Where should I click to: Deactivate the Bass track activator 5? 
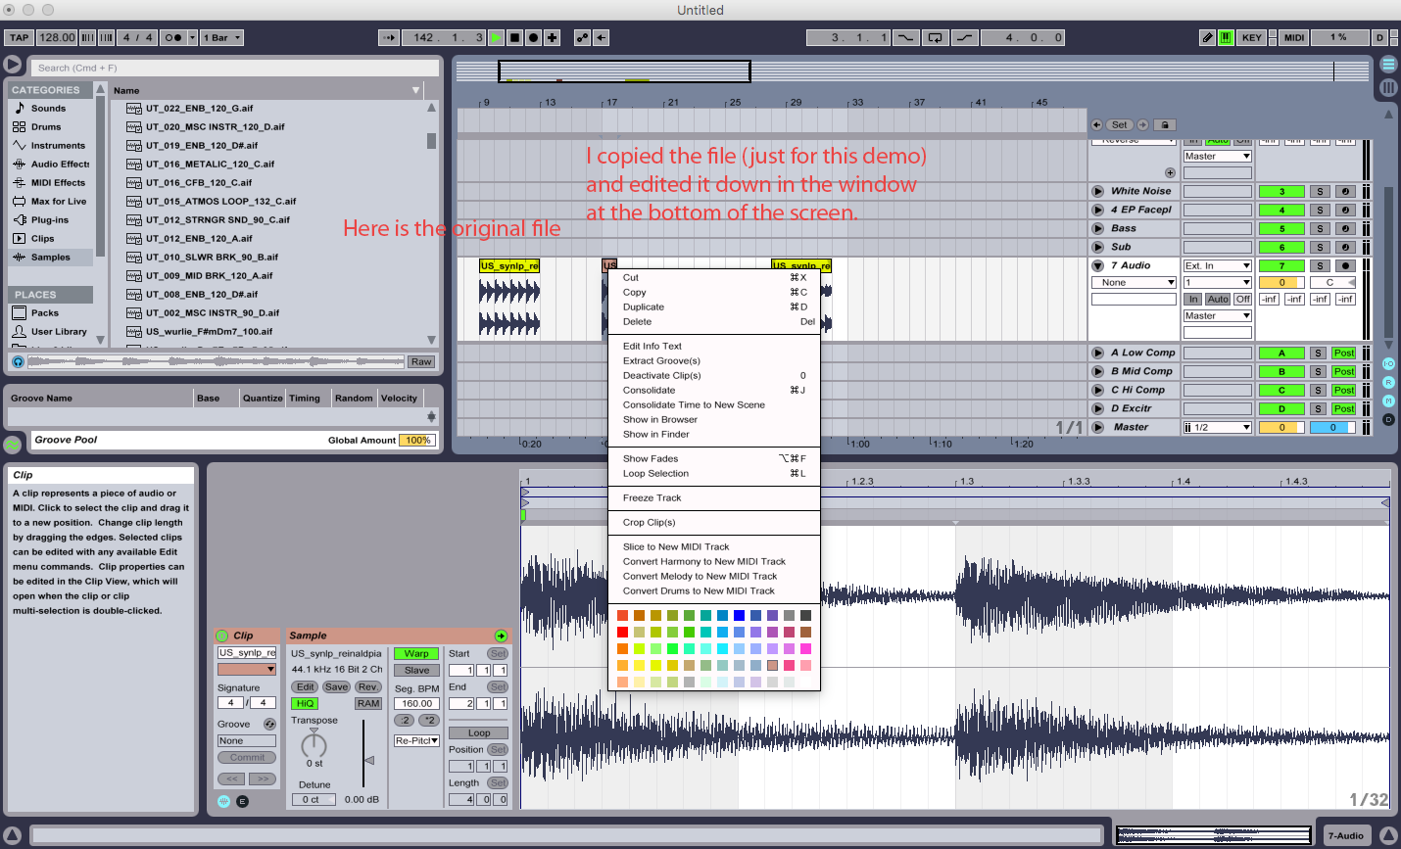(x=1280, y=228)
